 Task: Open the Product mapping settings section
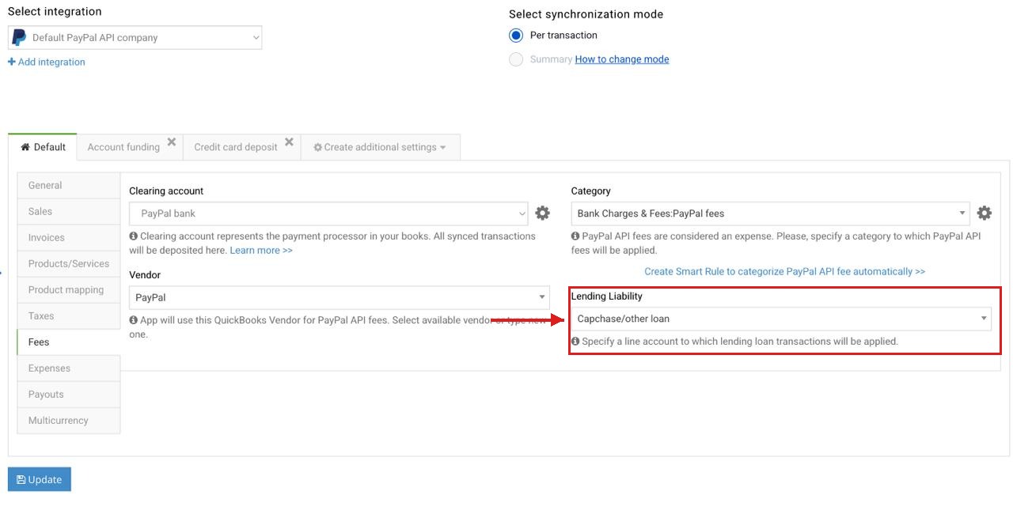coord(69,289)
